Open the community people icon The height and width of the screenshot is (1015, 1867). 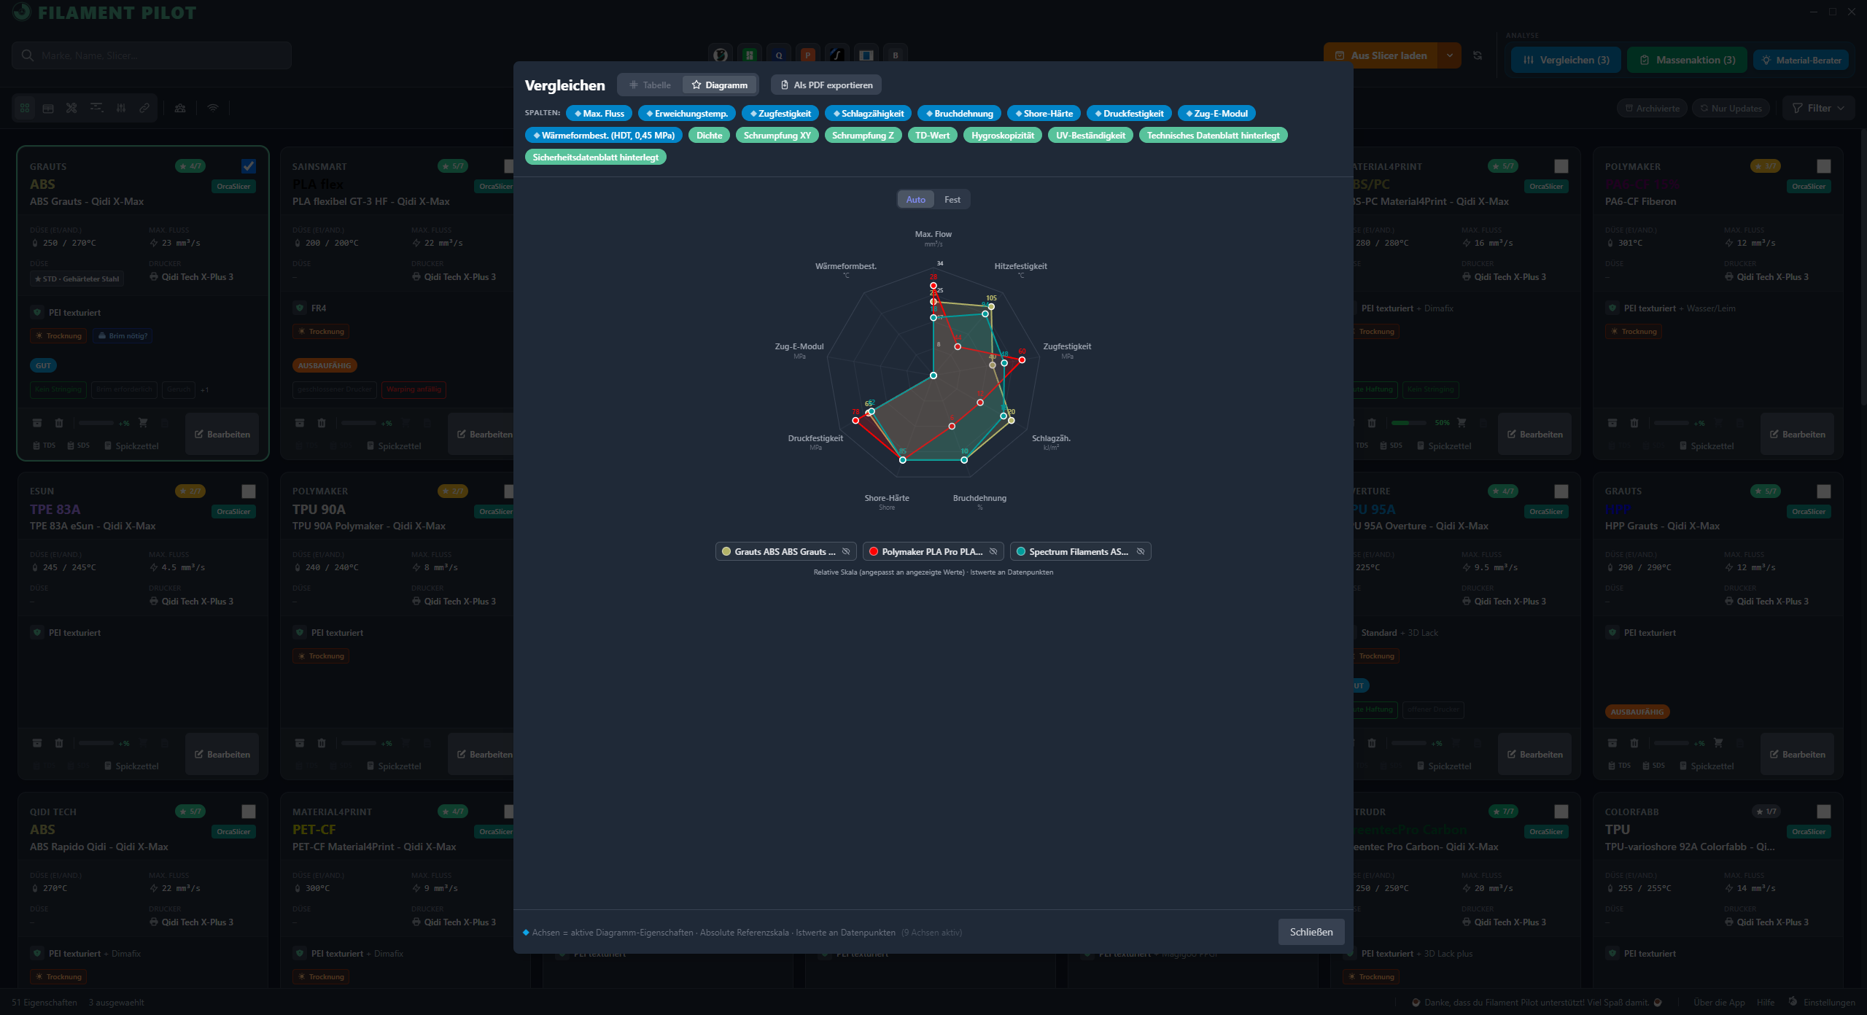[x=180, y=108]
